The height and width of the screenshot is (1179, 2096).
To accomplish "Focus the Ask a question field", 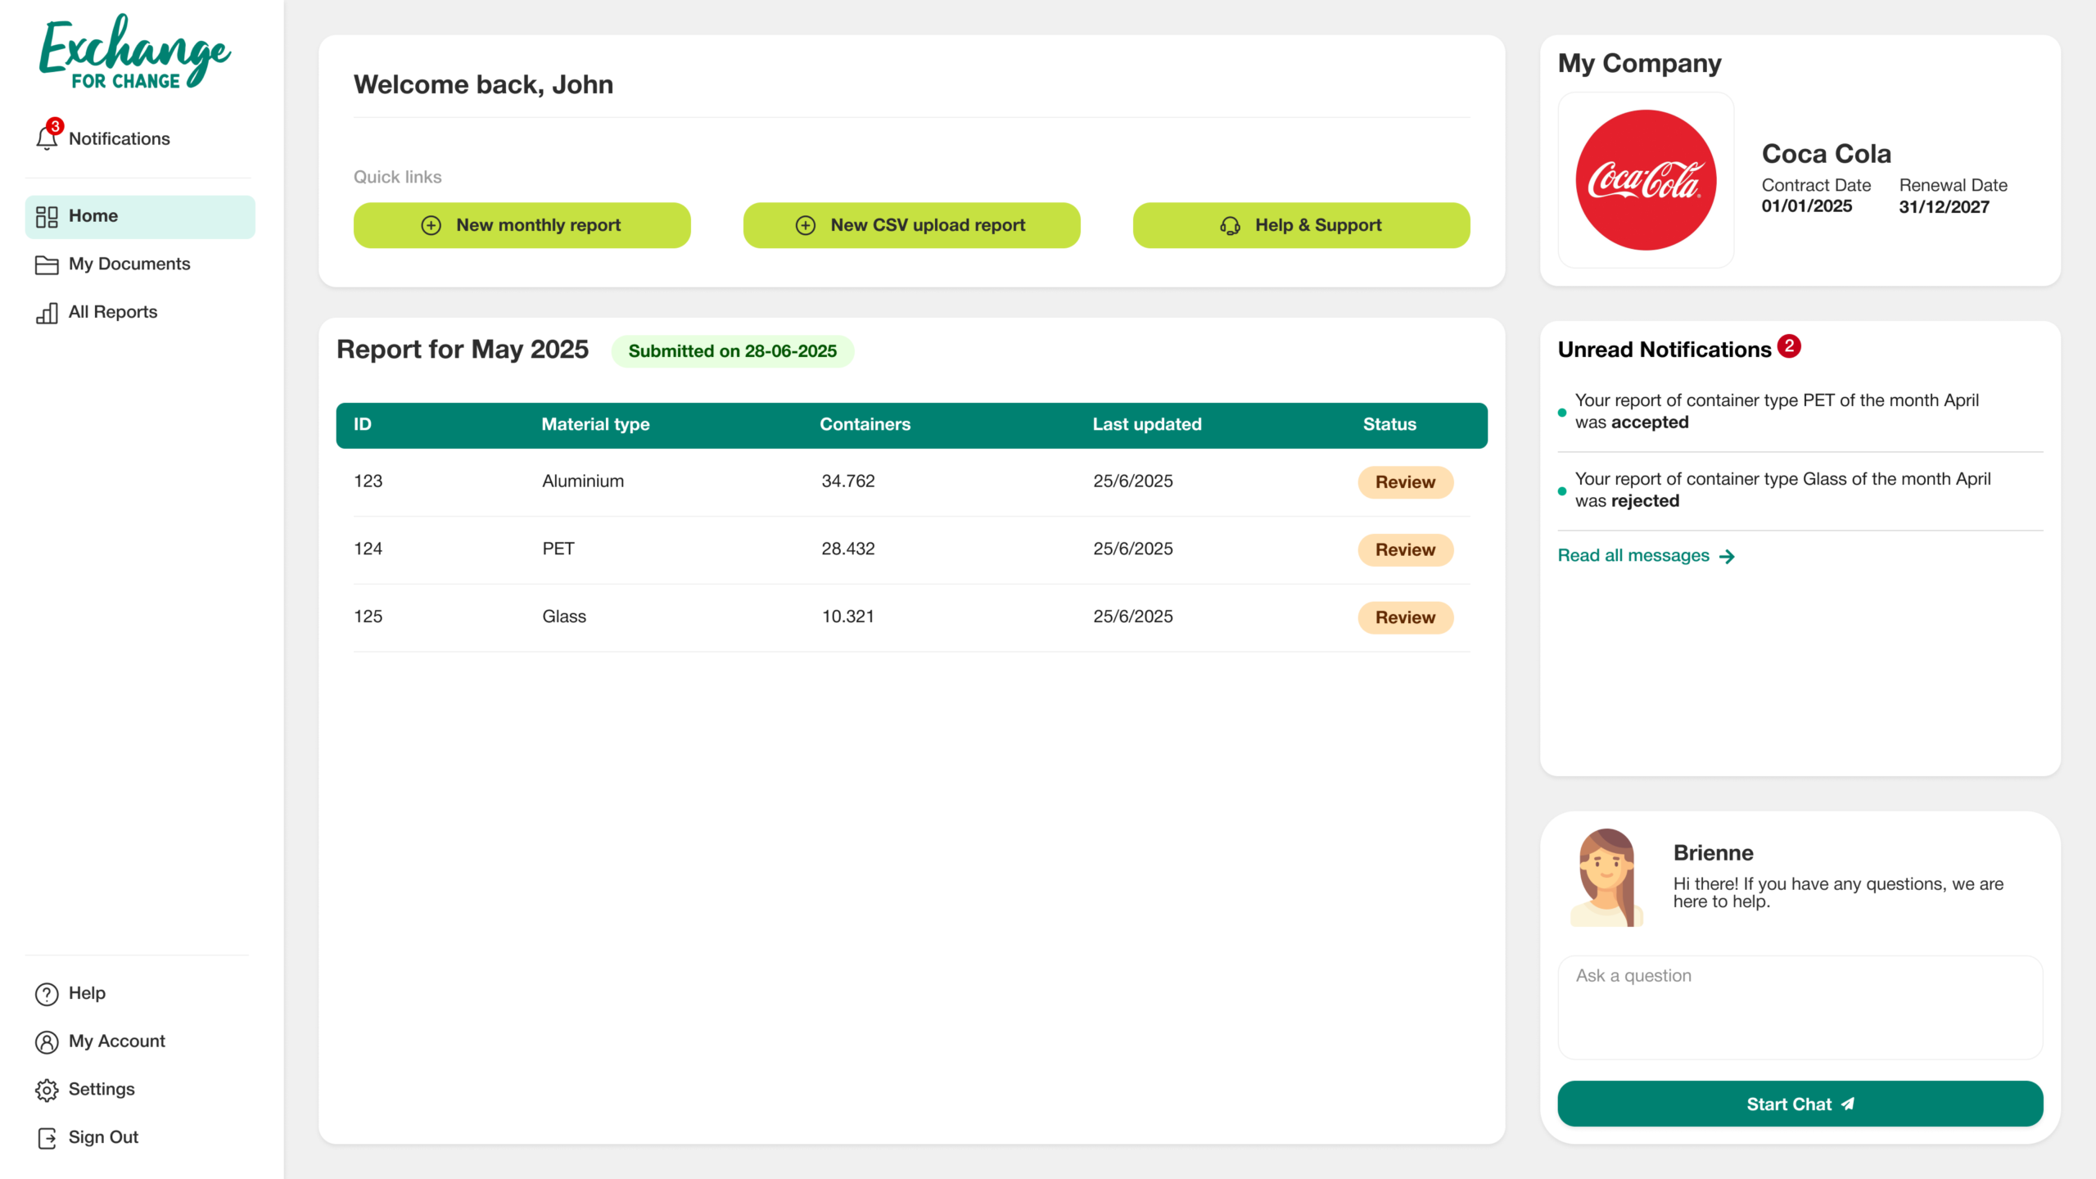I will [1800, 1007].
